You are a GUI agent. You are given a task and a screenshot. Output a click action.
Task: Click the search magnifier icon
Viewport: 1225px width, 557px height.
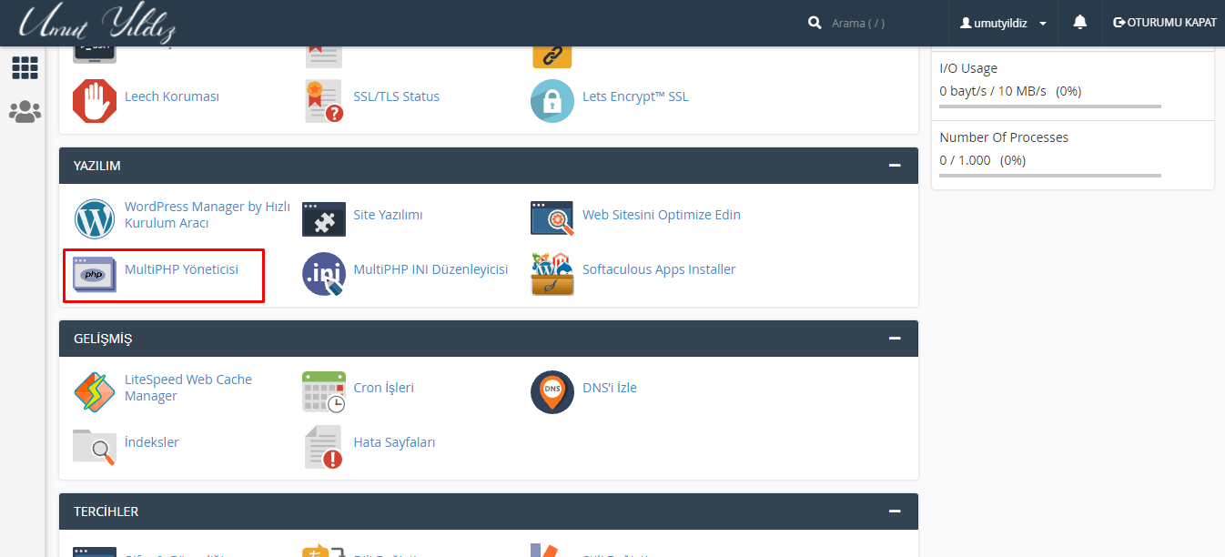tap(815, 23)
